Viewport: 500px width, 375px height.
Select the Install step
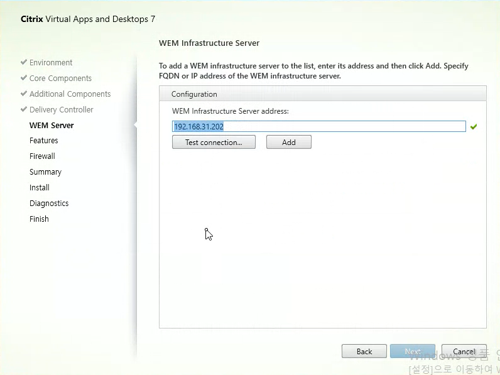(x=39, y=187)
